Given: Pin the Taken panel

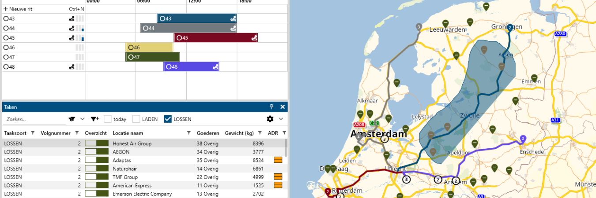Looking at the screenshot, I should (x=272, y=107).
